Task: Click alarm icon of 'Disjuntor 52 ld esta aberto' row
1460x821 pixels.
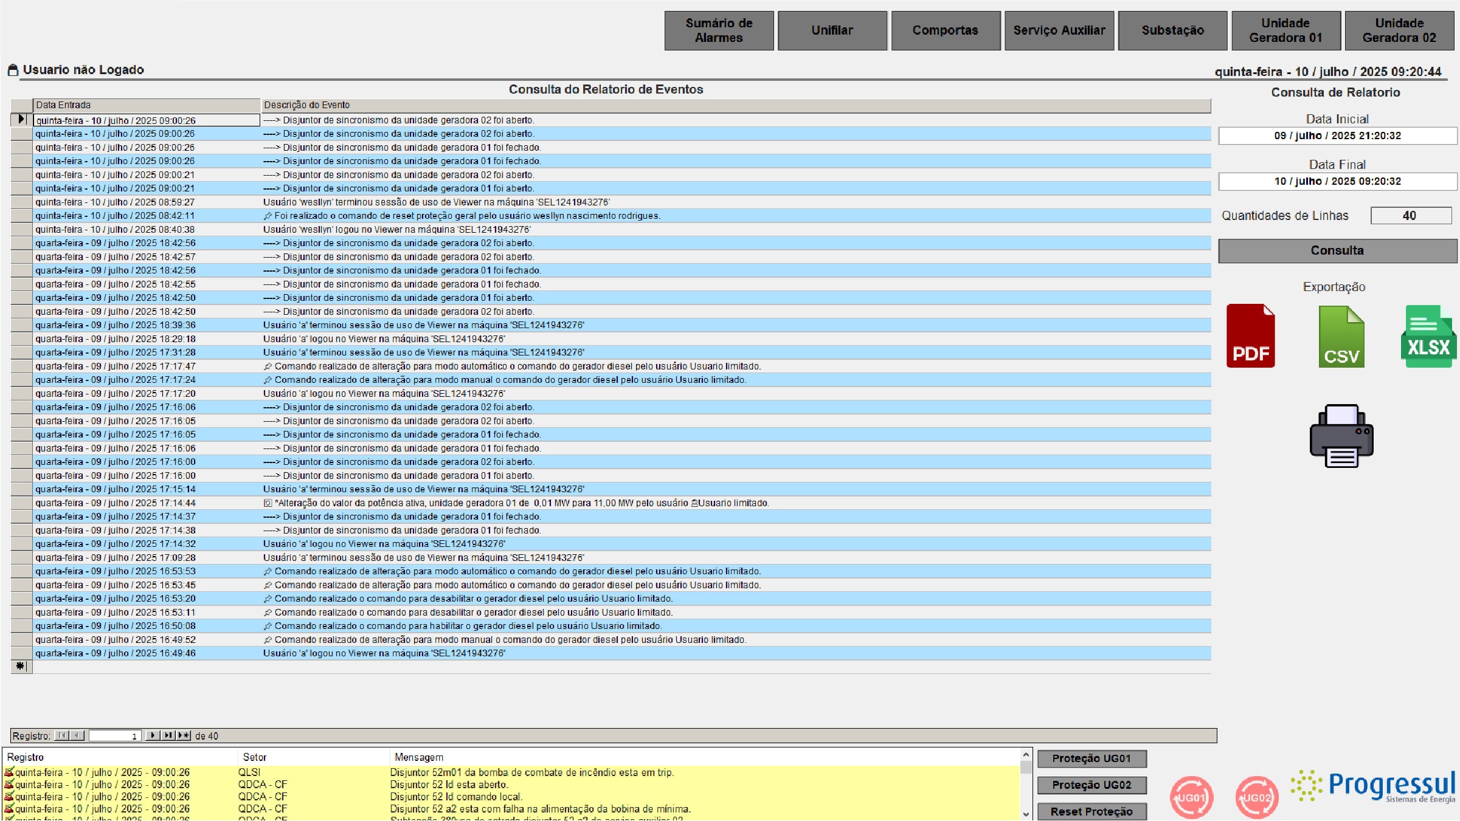Action: (x=9, y=785)
